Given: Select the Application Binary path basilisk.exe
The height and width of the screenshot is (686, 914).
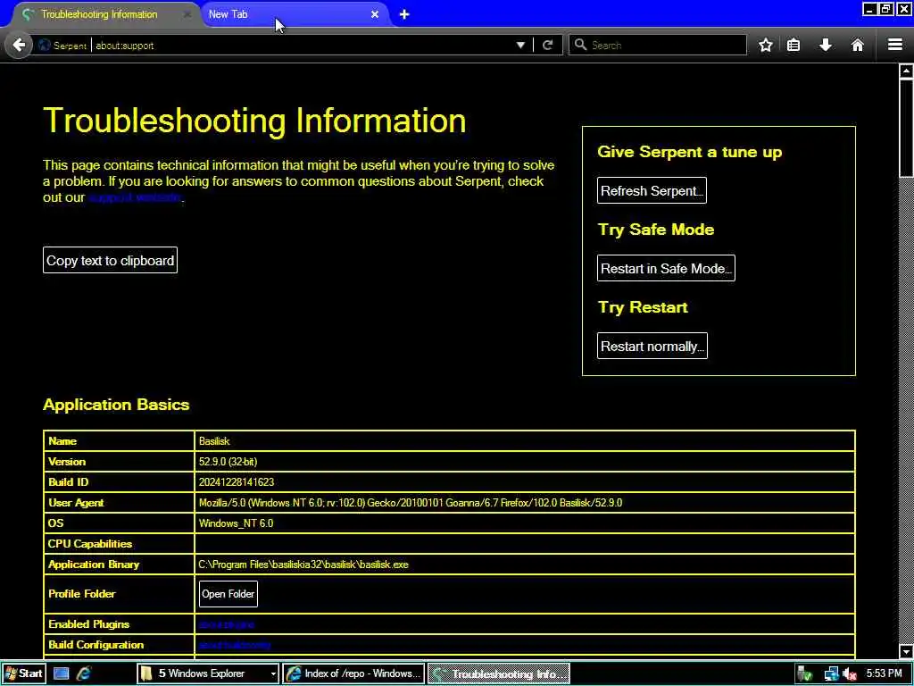Looking at the screenshot, I should click(303, 565).
